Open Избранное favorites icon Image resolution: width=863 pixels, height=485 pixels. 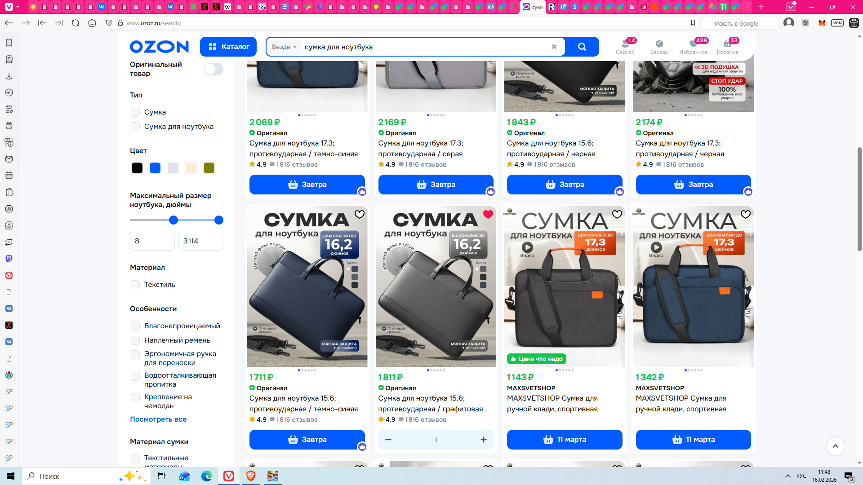click(693, 46)
